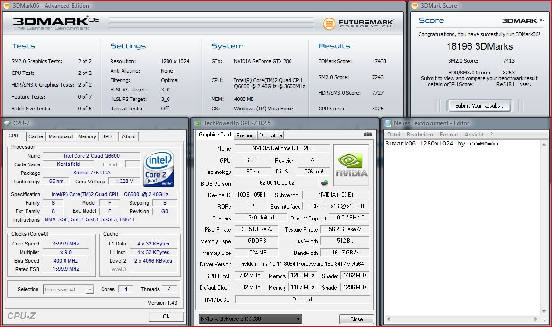Click the Futuremark orange logo icon

coord(329,24)
